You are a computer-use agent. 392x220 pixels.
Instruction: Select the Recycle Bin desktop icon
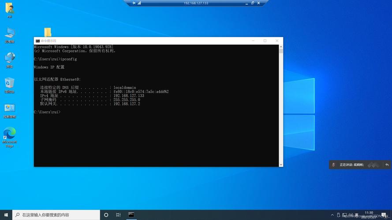pos(10,85)
